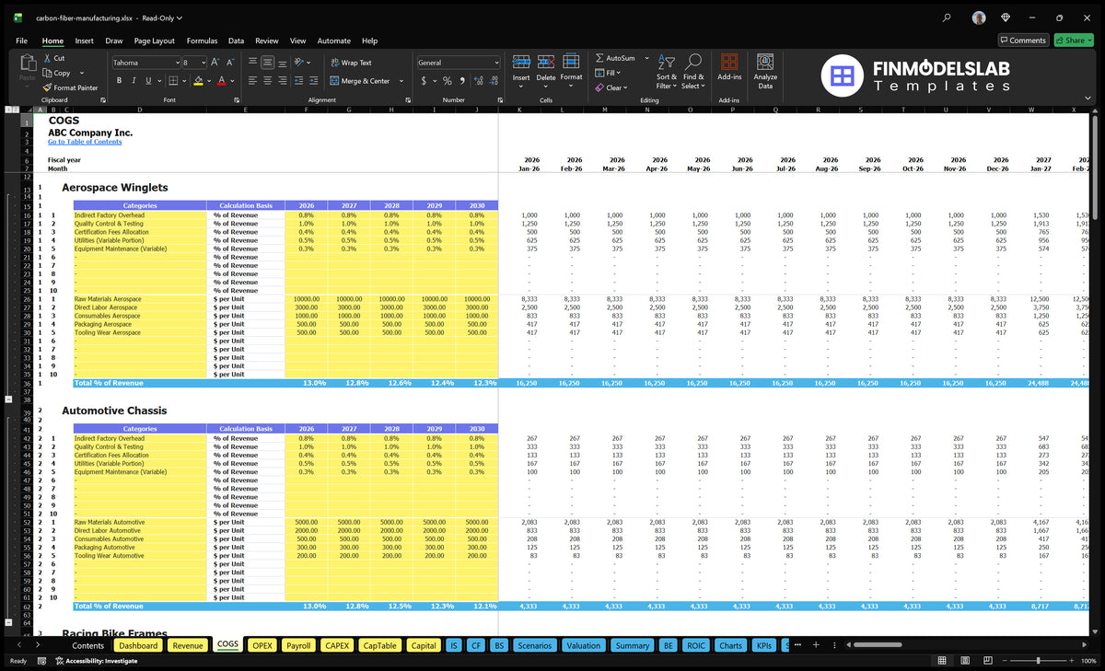The height and width of the screenshot is (671, 1105).
Task: Open the File menu
Action: tap(21, 40)
